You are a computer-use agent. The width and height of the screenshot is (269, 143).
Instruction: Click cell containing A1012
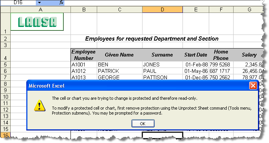pos(84,71)
